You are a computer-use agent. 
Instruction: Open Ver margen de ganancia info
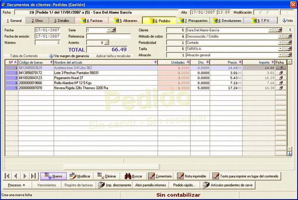pyautogui.click(x=69, y=56)
